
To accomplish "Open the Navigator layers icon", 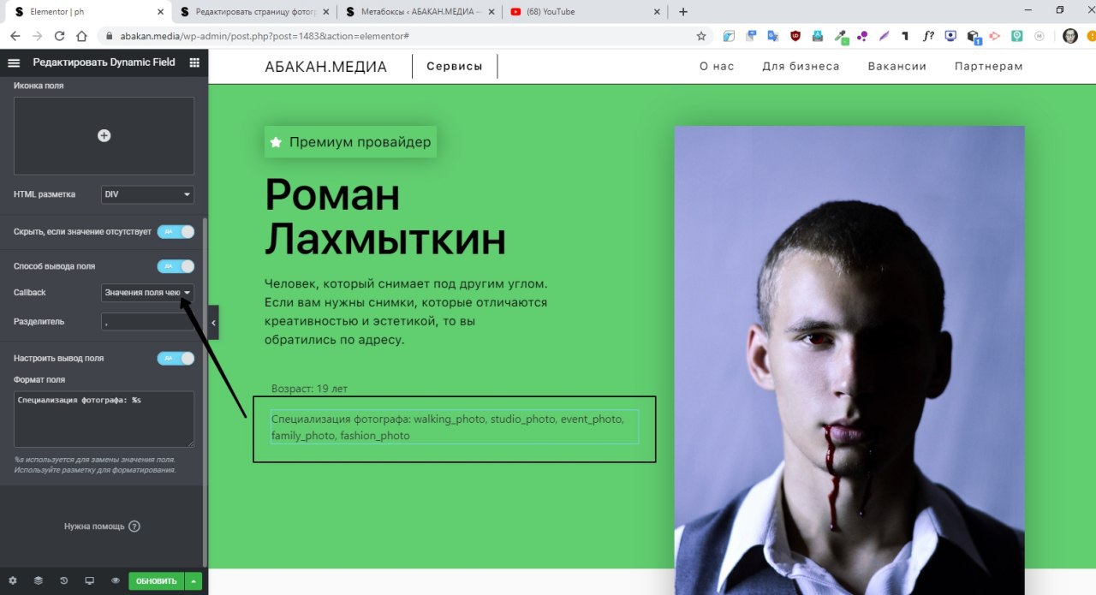I will [x=38, y=580].
